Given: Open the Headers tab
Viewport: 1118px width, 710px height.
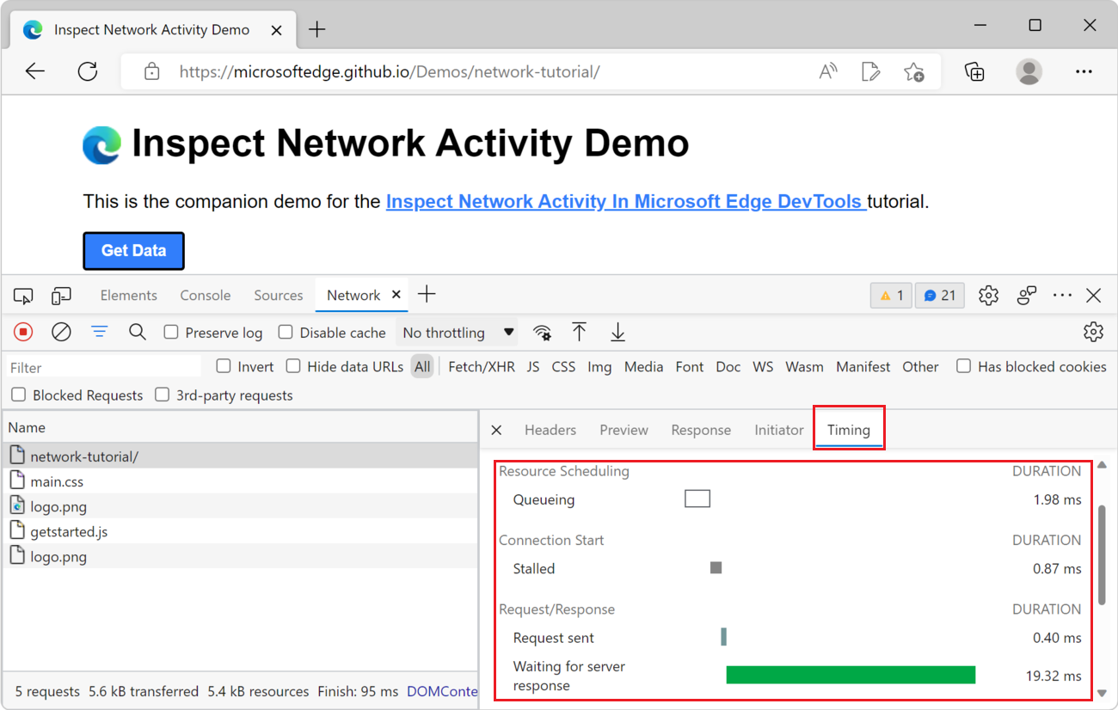Looking at the screenshot, I should pos(550,431).
